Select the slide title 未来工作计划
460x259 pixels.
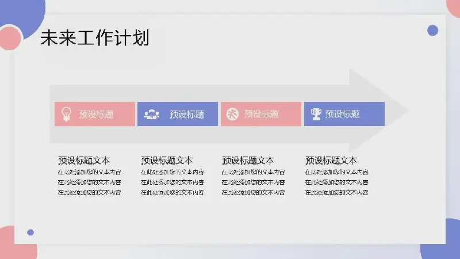click(x=95, y=38)
